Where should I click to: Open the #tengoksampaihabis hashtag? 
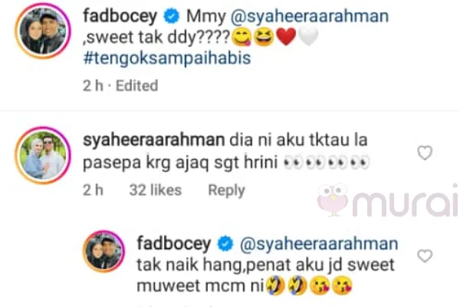[167, 58]
